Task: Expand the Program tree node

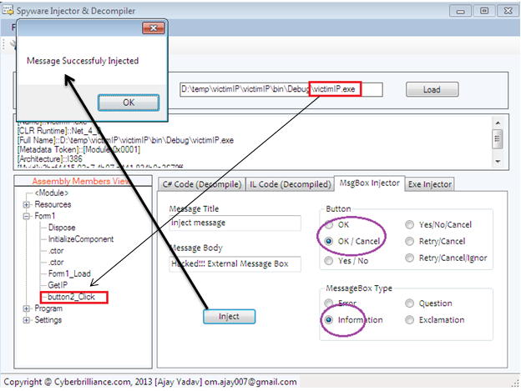Action: pos(27,308)
